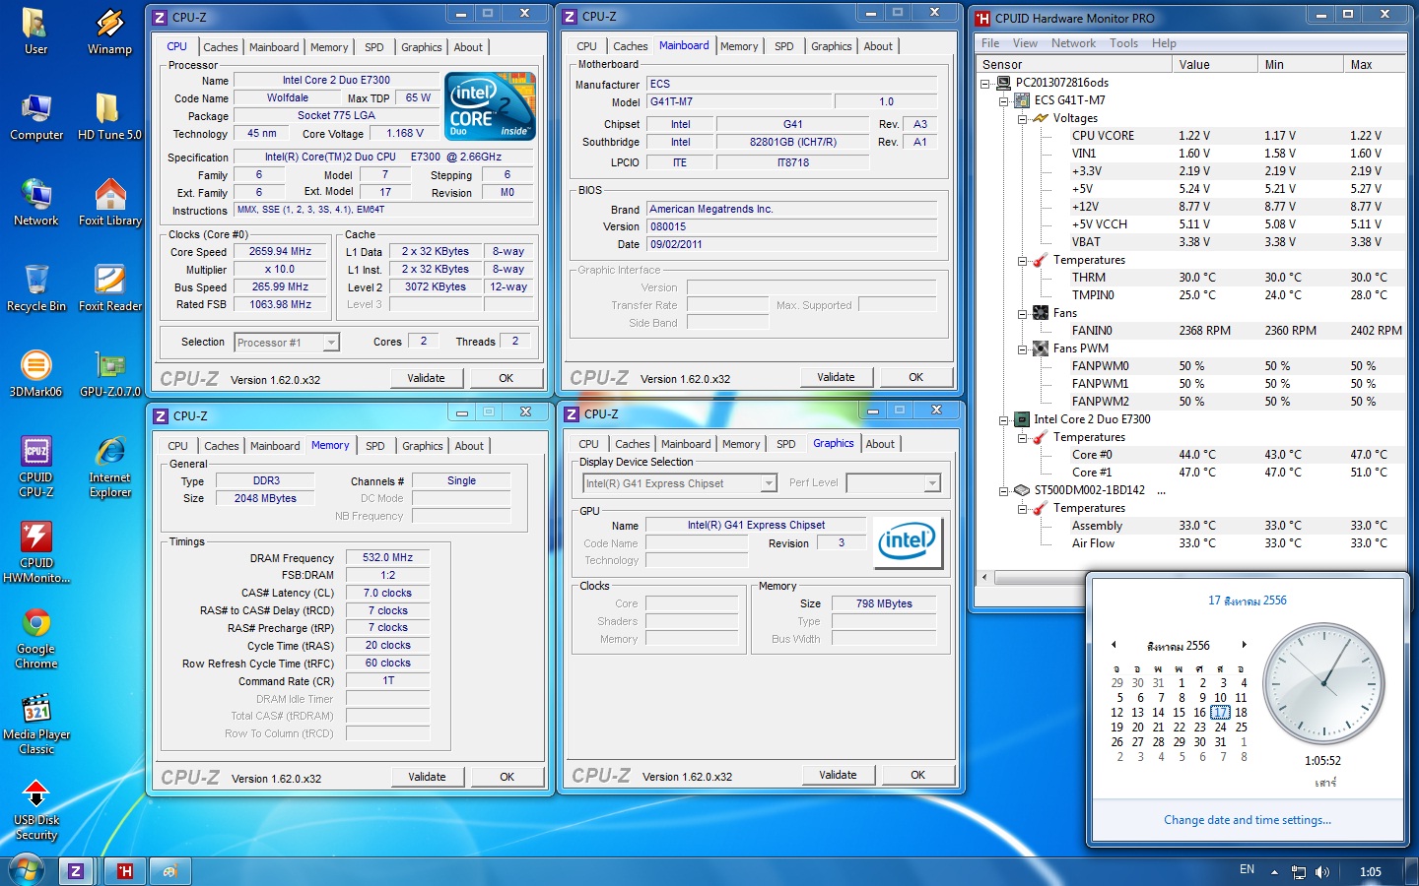Click Validate in the Memory window
Screen dimensions: 1419x886
pyautogui.click(x=427, y=777)
